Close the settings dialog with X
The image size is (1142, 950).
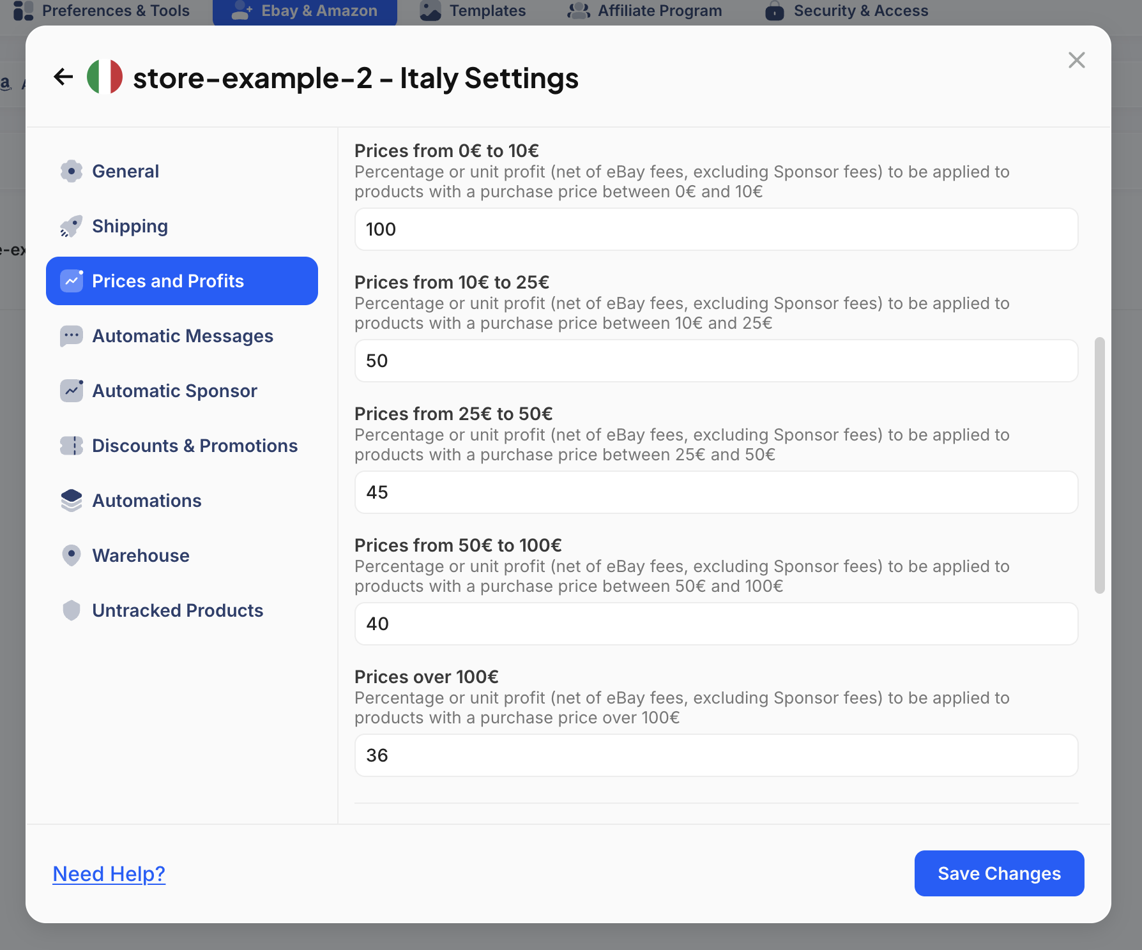[1077, 60]
